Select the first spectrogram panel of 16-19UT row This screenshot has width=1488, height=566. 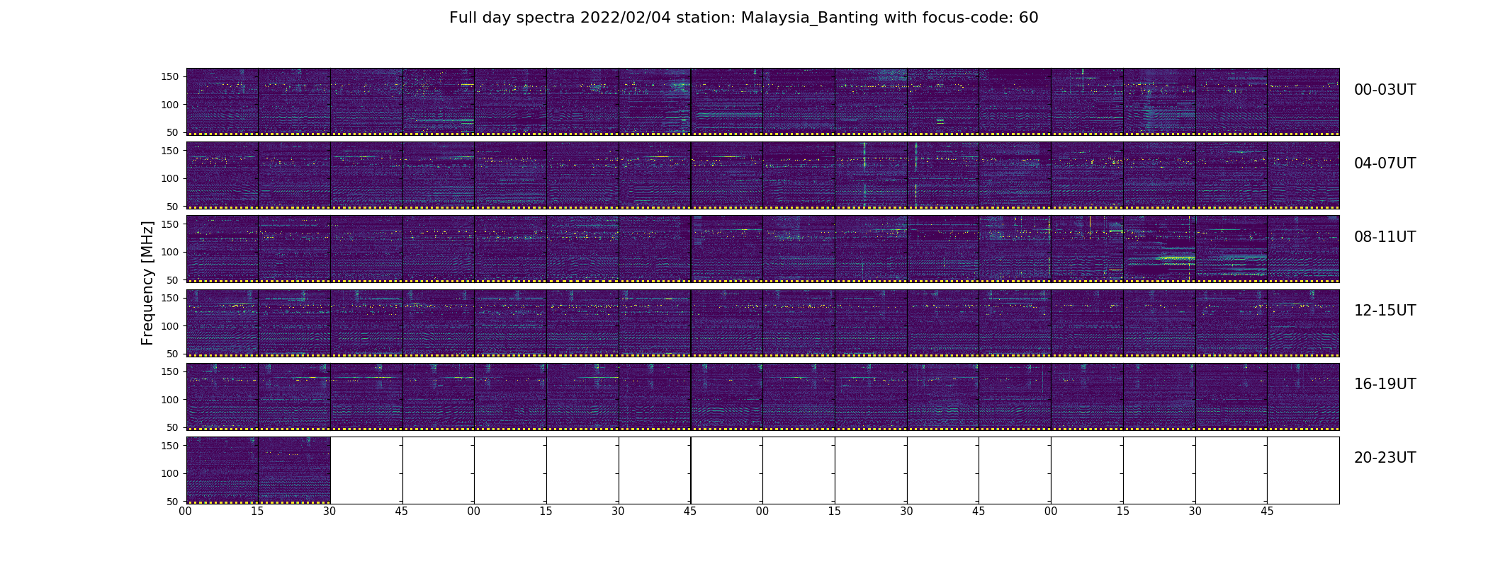(222, 396)
